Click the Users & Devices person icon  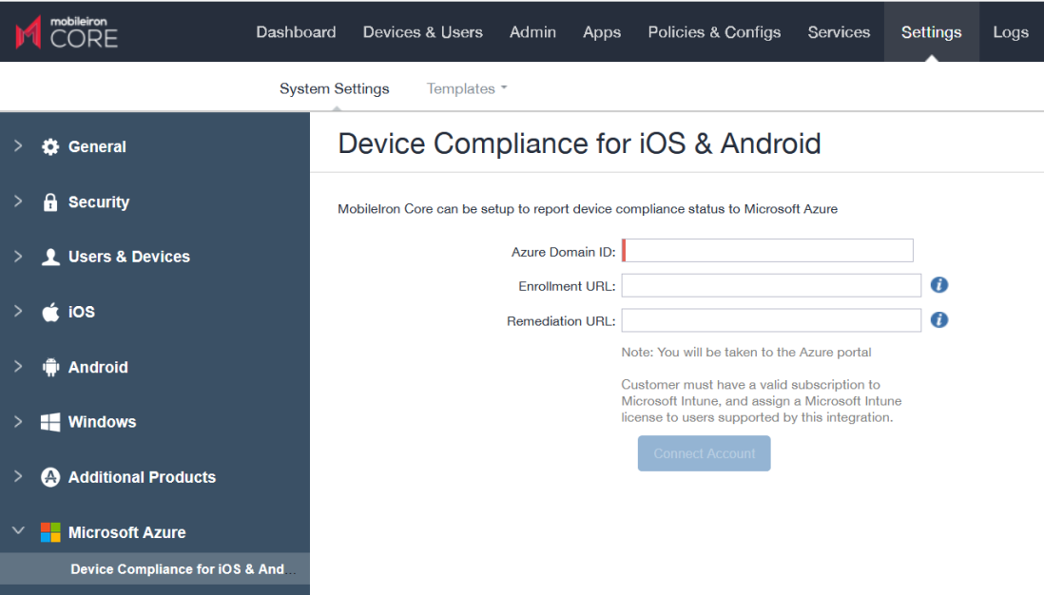point(50,257)
